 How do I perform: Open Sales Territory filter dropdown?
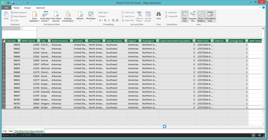tap(126, 41)
